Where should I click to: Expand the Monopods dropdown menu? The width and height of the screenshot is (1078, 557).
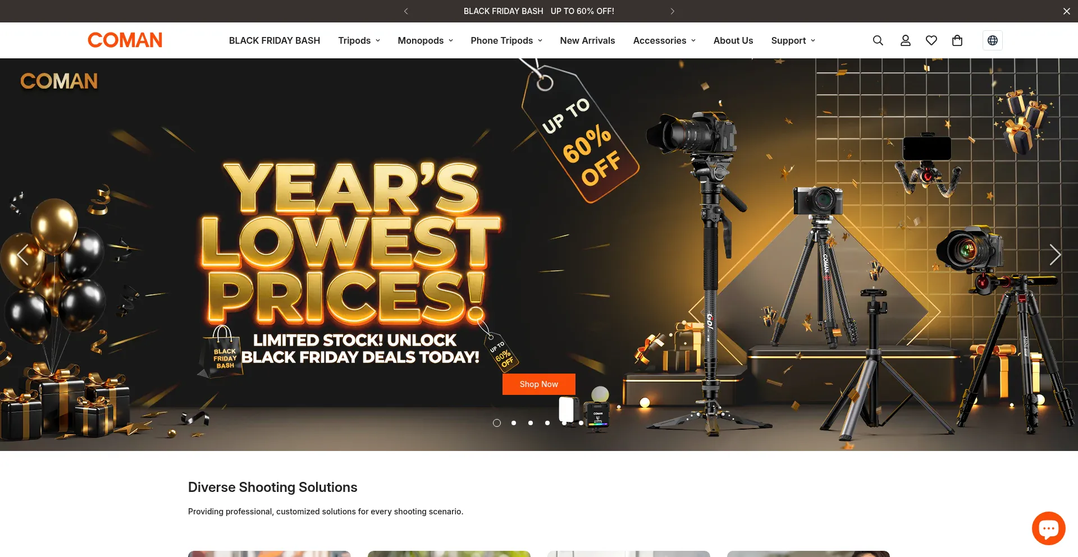pyautogui.click(x=426, y=40)
